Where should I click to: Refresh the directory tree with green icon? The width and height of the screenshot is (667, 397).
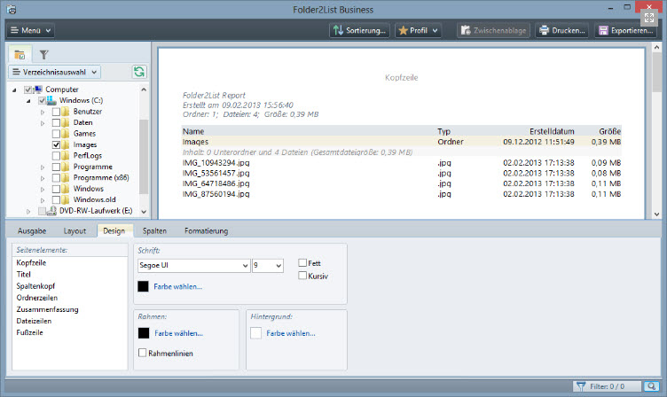(x=138, y=72)
